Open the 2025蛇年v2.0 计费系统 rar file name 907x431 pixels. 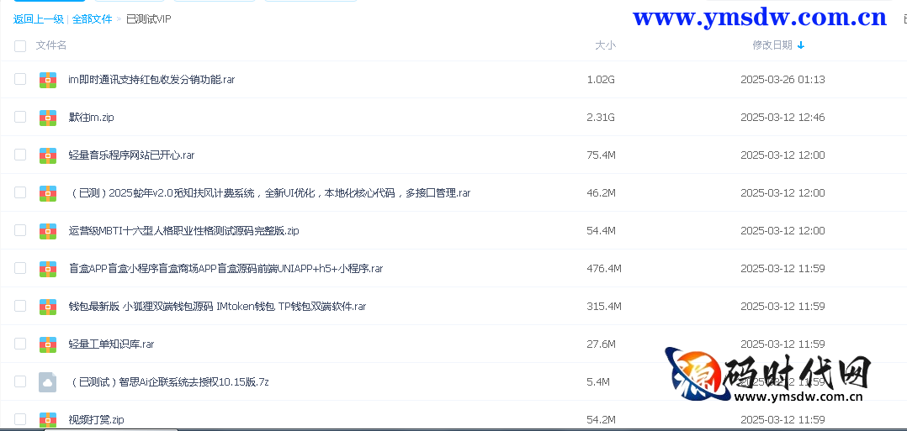point(269,193)
